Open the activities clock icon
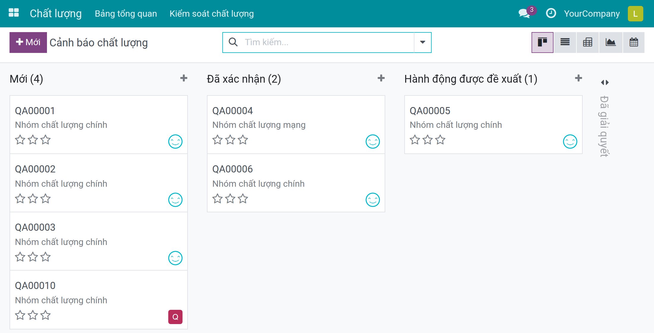This screenshot has width=654, height=333. (x=551, y=13)
